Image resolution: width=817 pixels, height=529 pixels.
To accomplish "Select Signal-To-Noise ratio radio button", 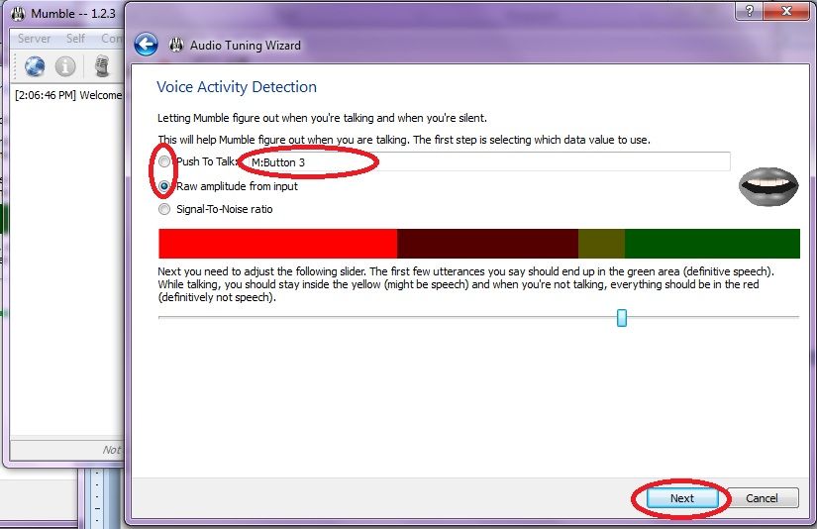I will pos(164,209).
